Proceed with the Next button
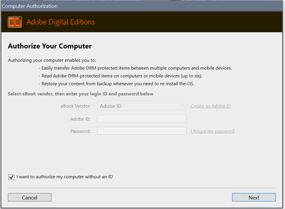Image resolution: width=285 pixels, height=209 pixels. [x=254, y=197]
